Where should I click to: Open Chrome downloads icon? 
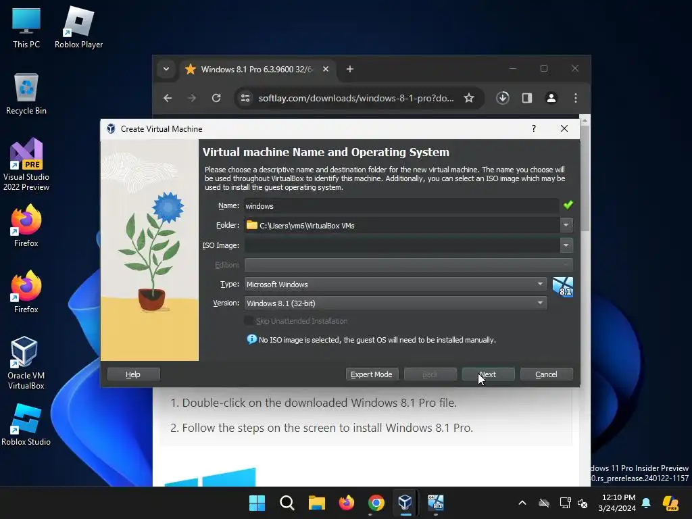(x=503, y=98)
